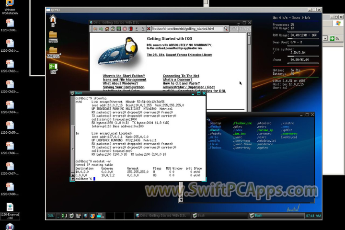The height and width of the screenshot is (230, 345).
Task: Focus the Dillo URL address field
Action: pos(187,29)
